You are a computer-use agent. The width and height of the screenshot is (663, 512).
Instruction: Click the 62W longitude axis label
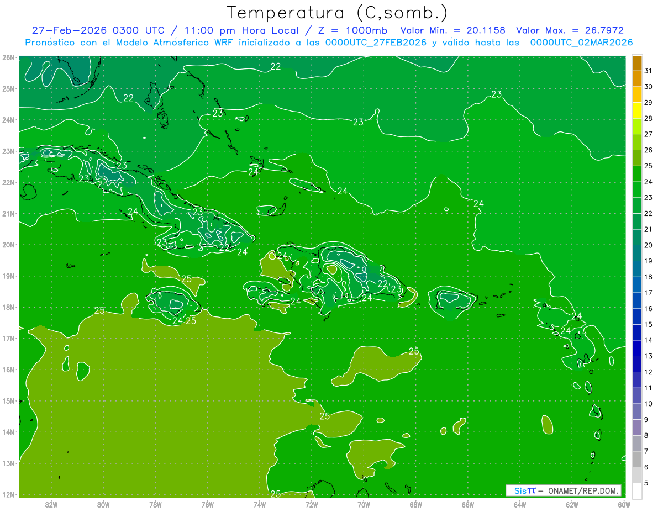tap(572, 504)
